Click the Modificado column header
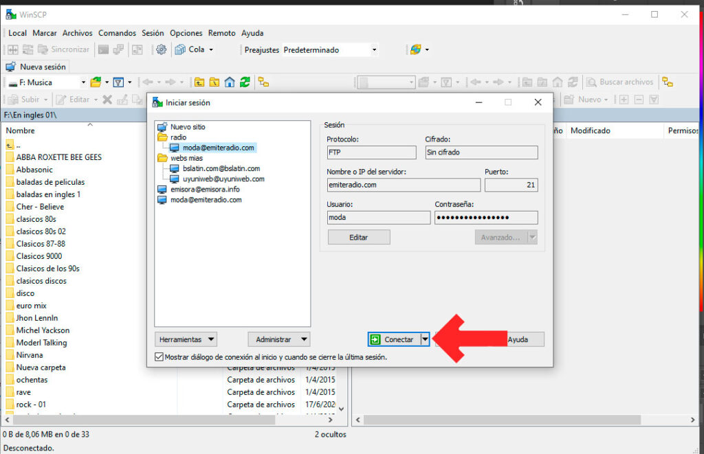 [591, 130]
